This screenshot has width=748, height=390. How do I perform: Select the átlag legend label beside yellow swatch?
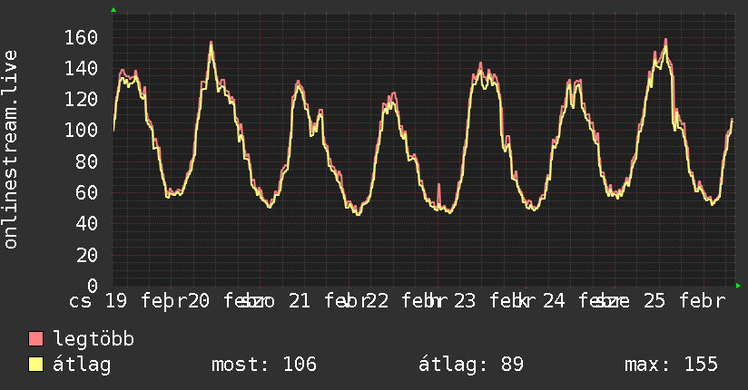[x=82, y=365]
